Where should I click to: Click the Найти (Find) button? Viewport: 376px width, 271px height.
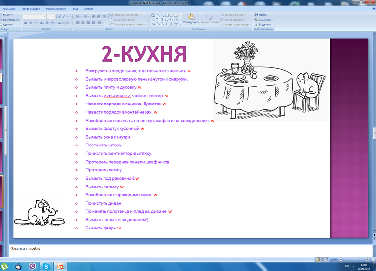(x=262, y=15)
